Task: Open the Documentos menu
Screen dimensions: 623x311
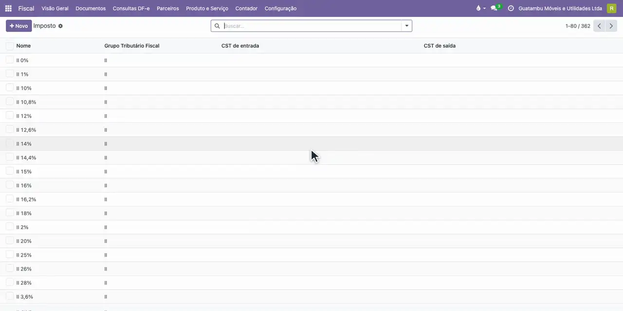Action: [91, 8]
